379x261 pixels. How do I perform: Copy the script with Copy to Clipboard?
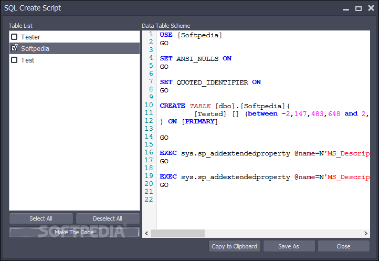tap(235, 246)
